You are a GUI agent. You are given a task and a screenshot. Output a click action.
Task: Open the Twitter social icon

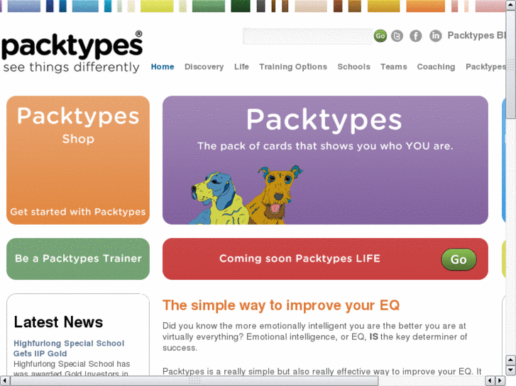397,36
